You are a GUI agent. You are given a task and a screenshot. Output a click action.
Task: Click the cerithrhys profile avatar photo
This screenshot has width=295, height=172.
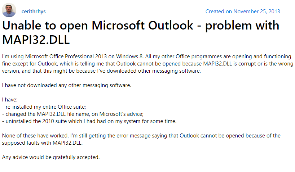(x=9, y=10)
